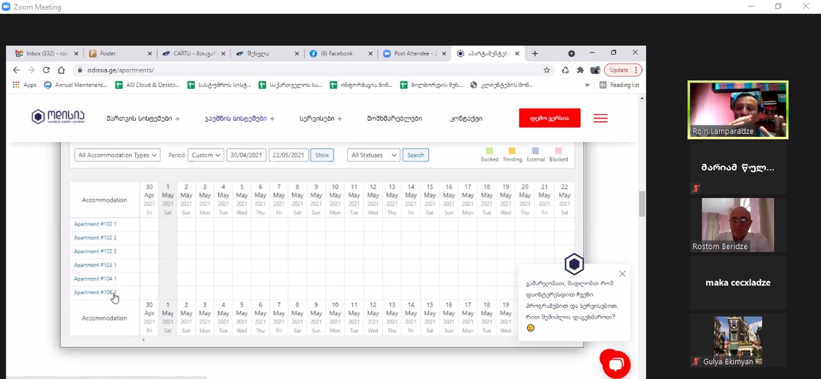
Task: Open the Custom period dropdown
Action: [205, 155]
